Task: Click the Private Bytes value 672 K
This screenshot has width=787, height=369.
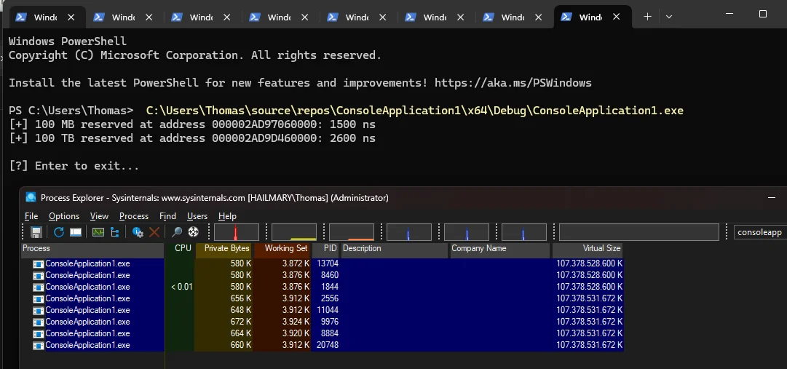Action: 241,322
